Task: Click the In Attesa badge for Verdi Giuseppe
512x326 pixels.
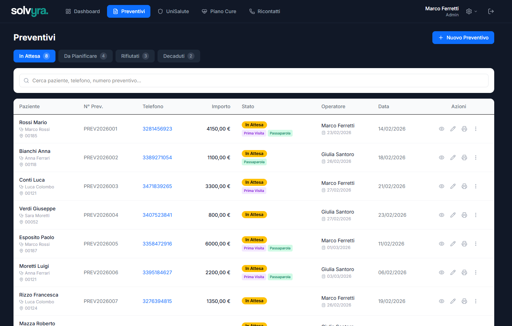Action: point(254,215)
